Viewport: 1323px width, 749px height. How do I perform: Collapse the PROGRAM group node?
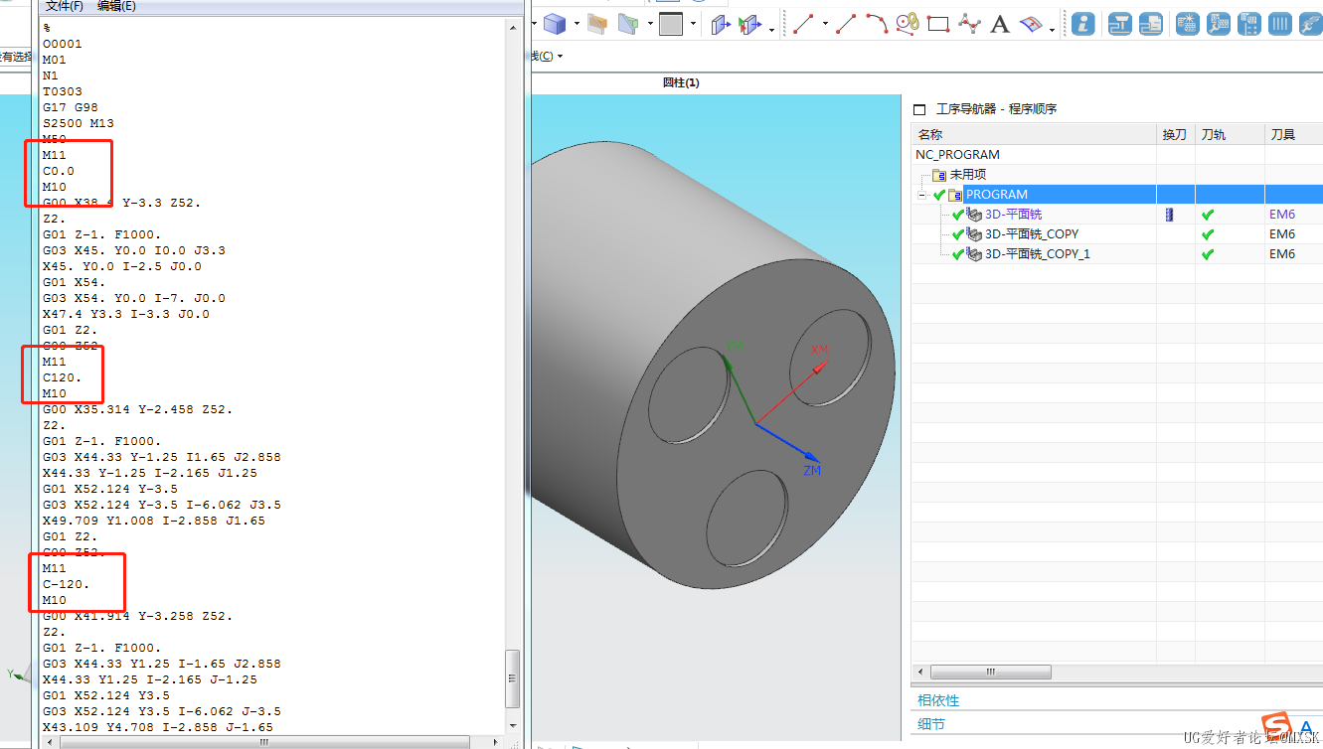pos(920,195)
